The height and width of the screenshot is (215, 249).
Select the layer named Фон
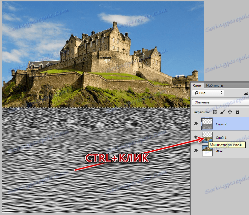click(x=219, y=151)
